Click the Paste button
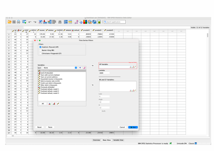214x151 pixels. point(50,127)
